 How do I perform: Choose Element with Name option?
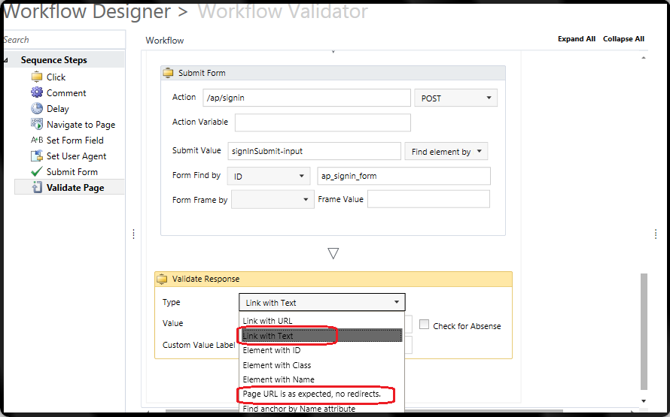(321, 379)
